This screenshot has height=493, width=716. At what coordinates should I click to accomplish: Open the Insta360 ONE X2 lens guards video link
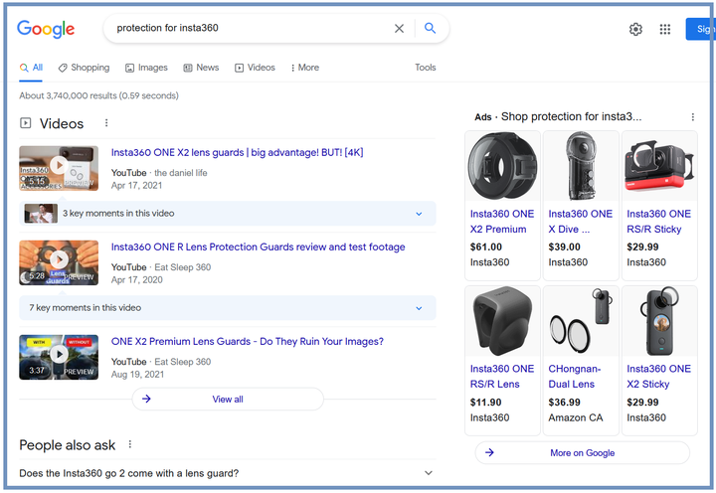(237, 152)
